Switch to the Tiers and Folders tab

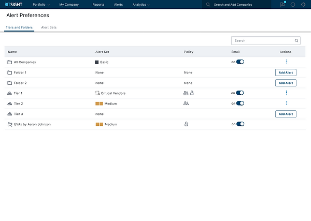tap(19, 27)
